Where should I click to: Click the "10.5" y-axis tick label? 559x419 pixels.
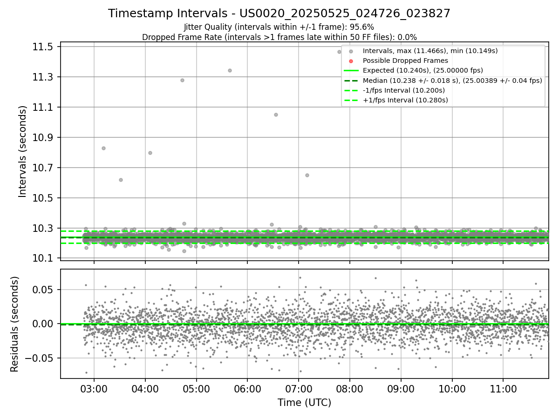point(44,198)
